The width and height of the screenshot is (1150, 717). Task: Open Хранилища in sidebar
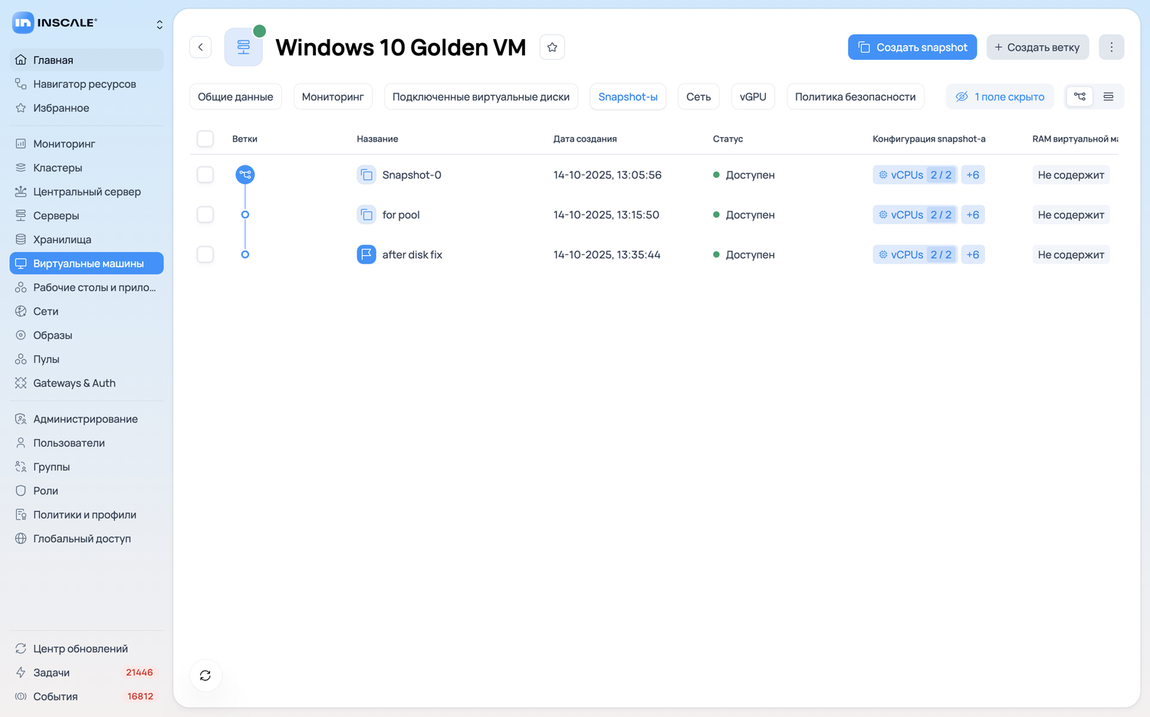pos(87,240)
